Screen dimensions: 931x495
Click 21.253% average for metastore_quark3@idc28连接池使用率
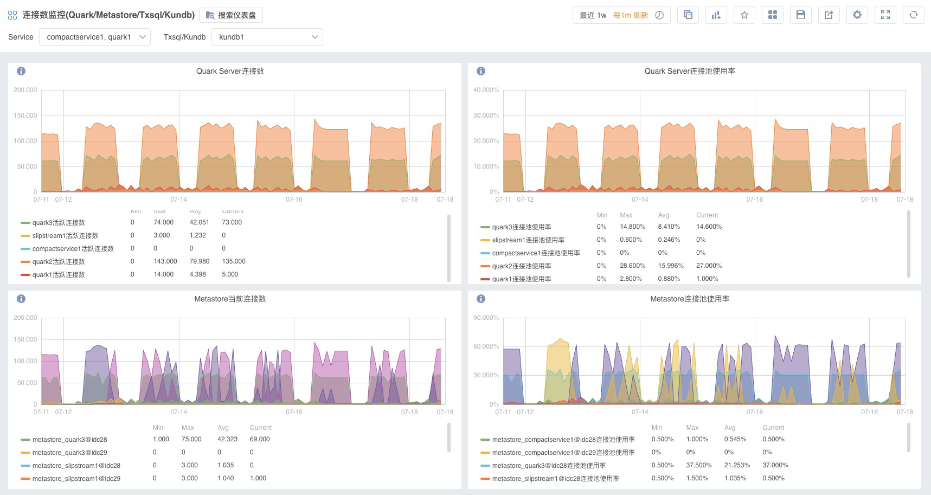737,465
